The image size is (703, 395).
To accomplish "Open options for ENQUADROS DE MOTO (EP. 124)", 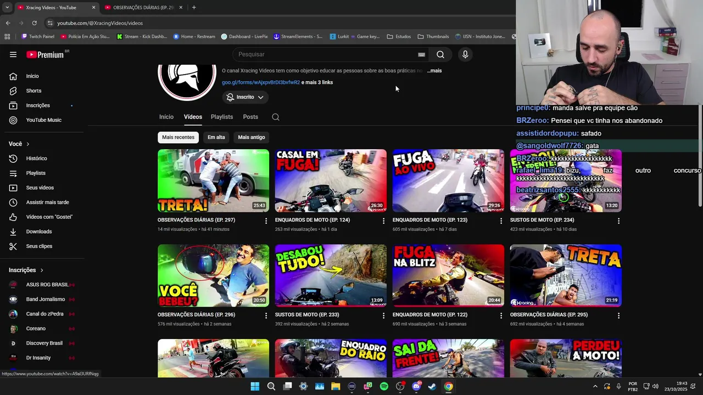I will tap(383, 221).
